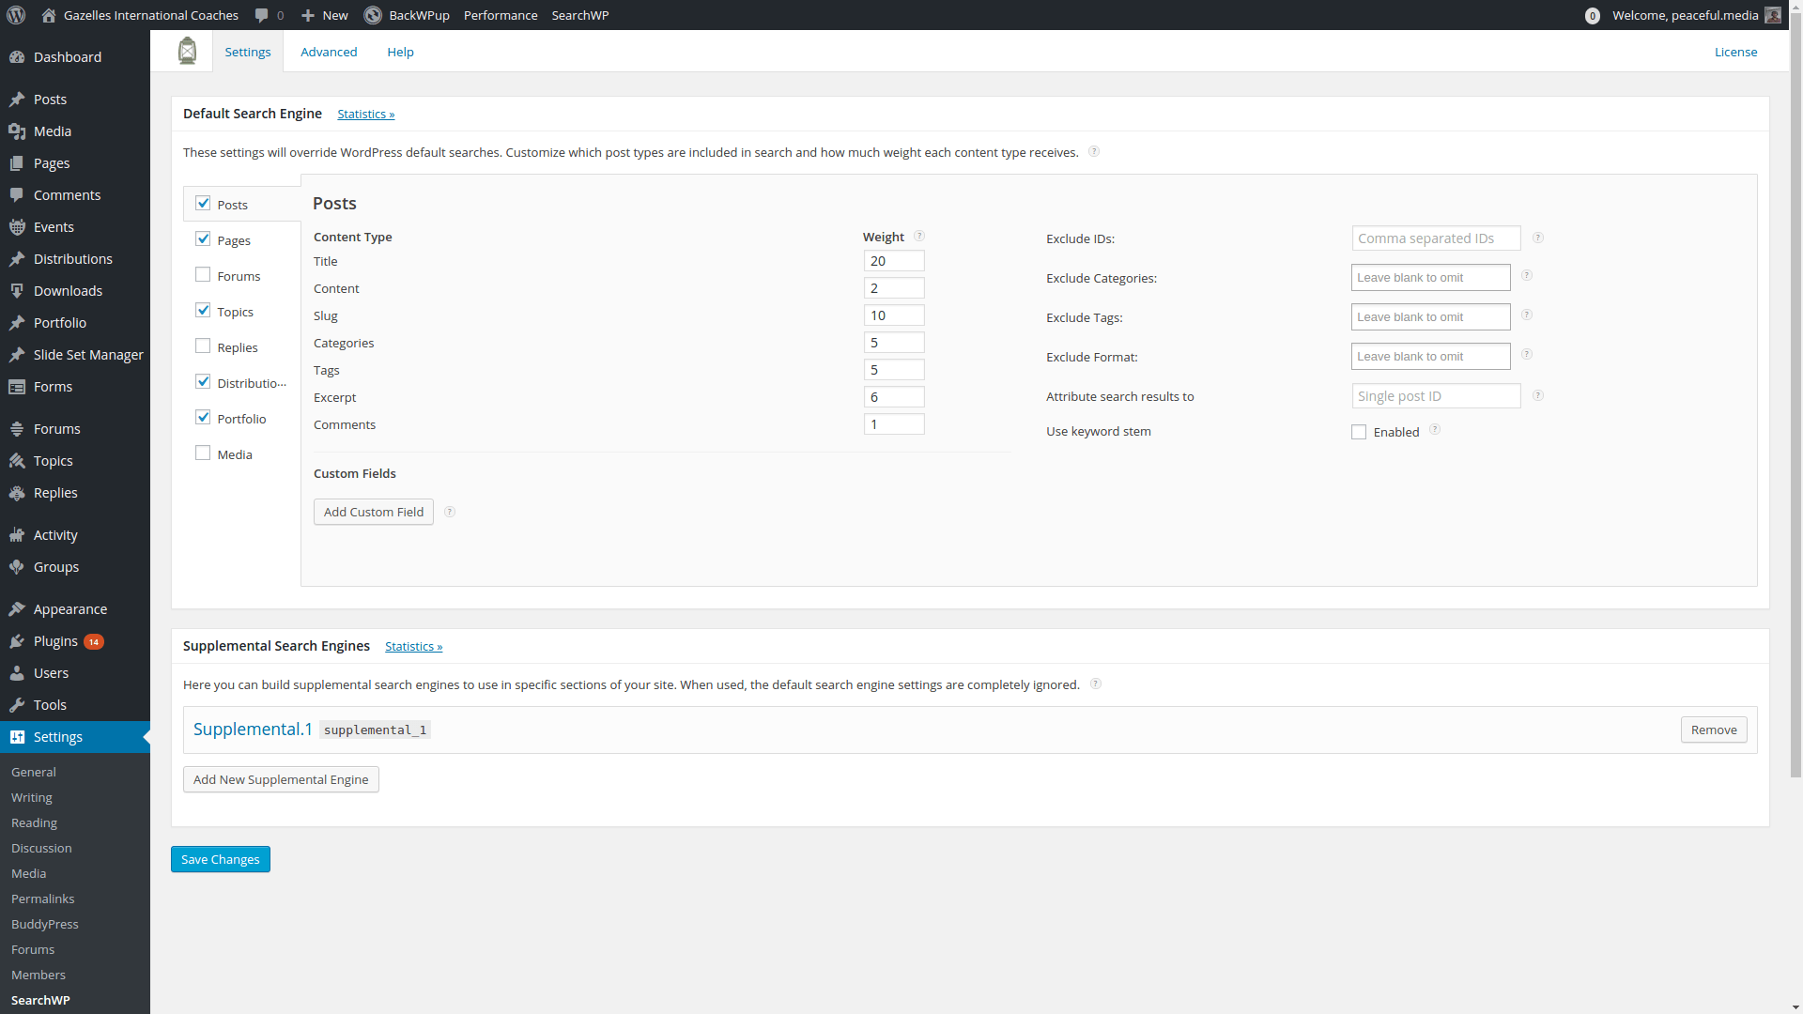Click help icon beside Add Custom Field

click(450, 512)
